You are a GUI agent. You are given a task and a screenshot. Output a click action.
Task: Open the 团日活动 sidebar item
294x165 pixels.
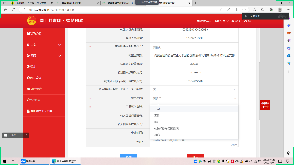tap(36, 78)
